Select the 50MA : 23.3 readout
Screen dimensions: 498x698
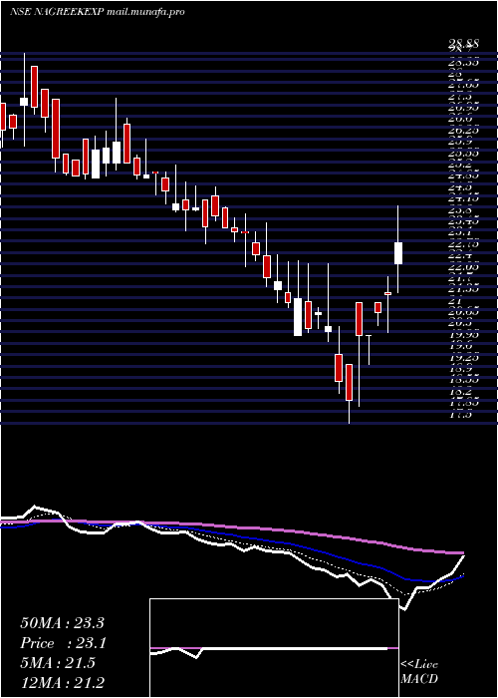[x=62, y=623]
